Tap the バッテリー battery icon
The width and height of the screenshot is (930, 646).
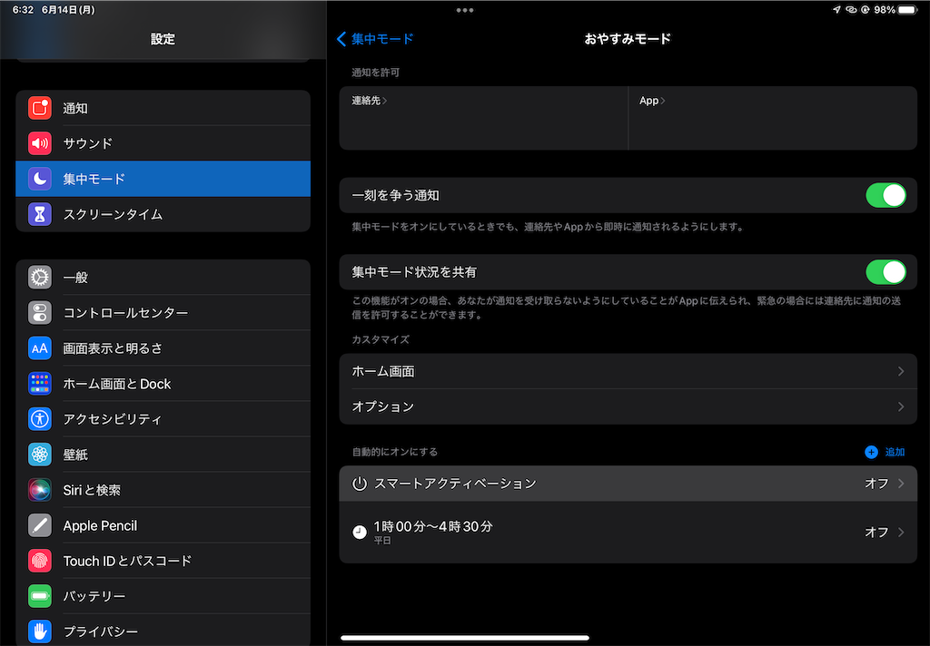click(40, 596)
